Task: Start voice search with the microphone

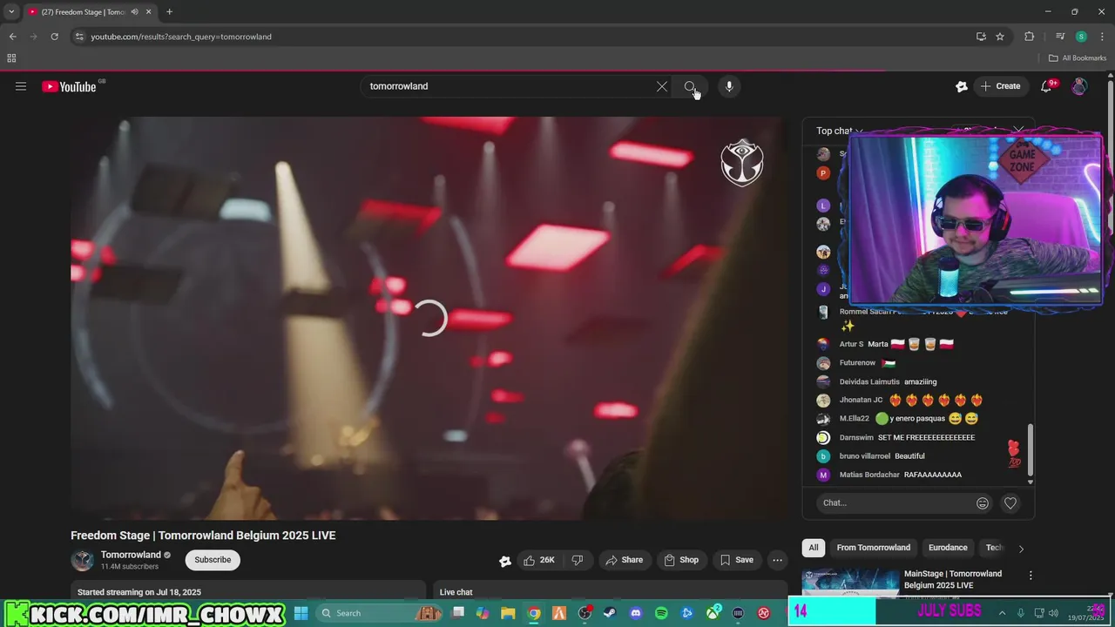Action: click(x=729, y=86)
